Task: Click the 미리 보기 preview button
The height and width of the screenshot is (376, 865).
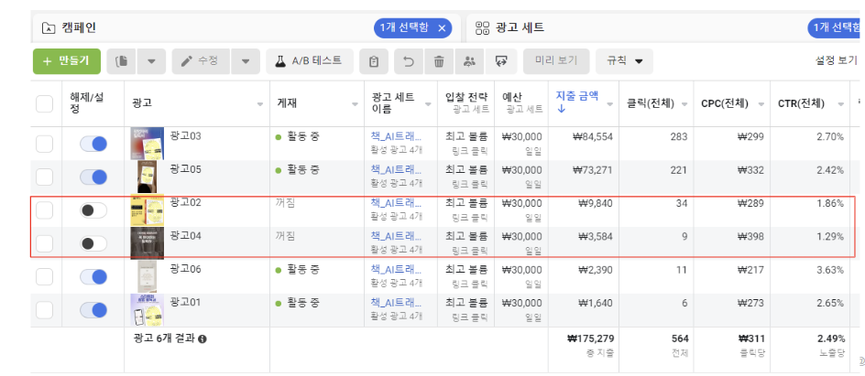Action: click(x=556, y=61)
